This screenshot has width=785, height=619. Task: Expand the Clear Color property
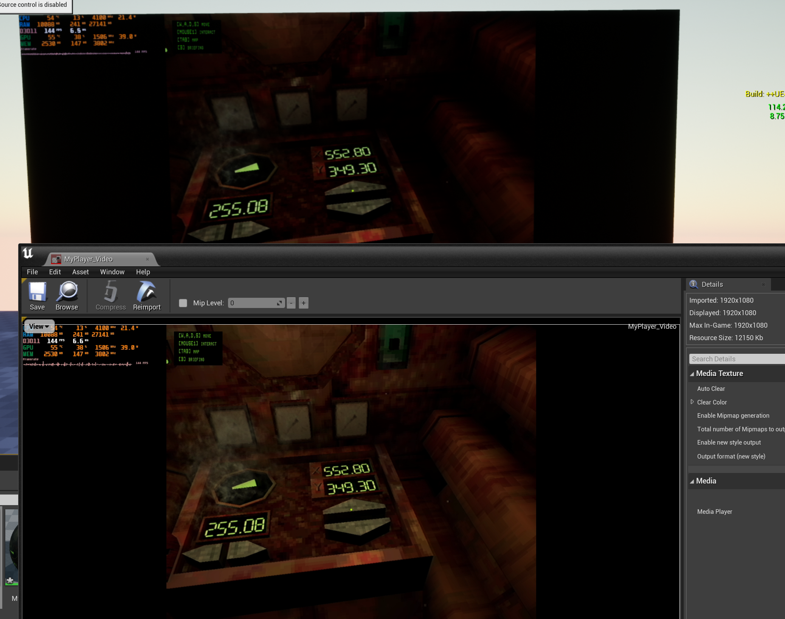(x=692, y=402)
